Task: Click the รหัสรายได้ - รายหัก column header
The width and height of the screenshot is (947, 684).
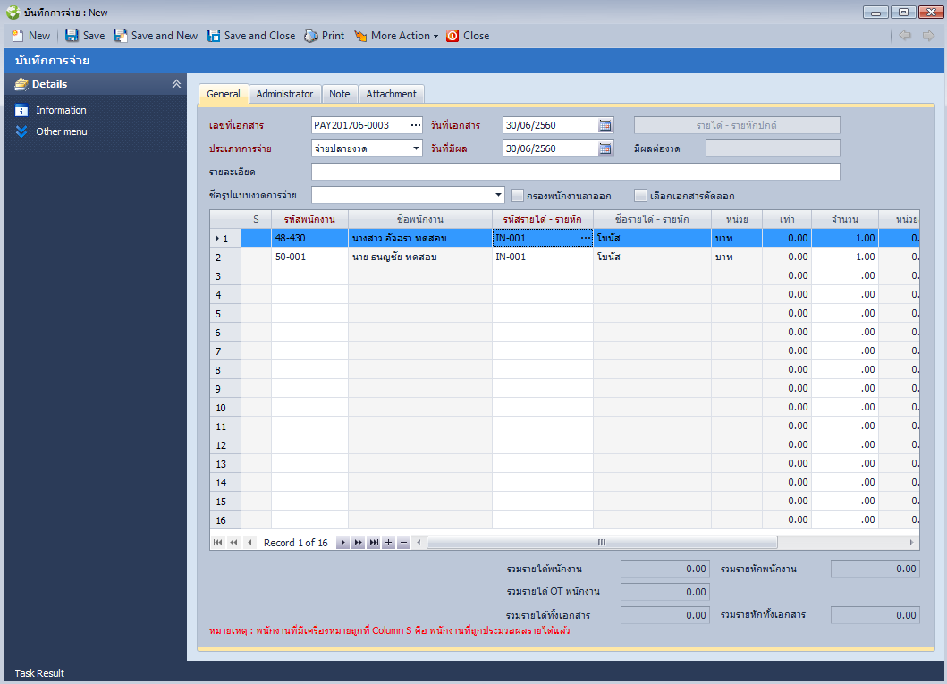Action: (542, 219)
